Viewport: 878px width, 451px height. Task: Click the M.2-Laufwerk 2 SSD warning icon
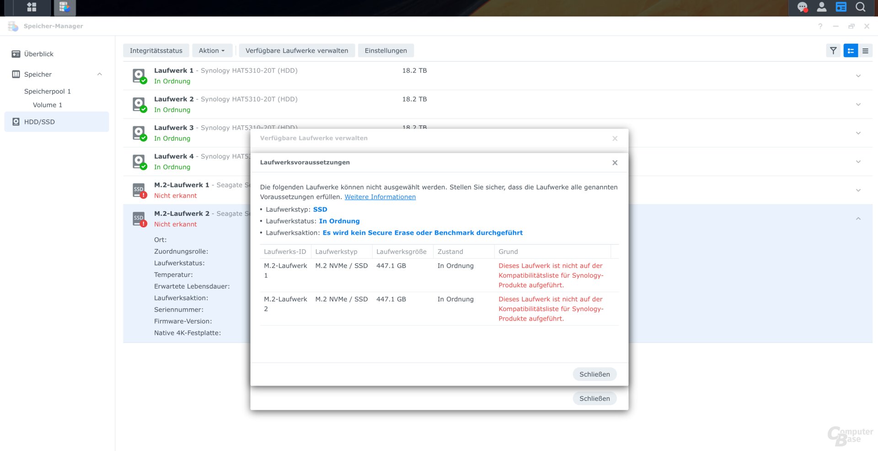pos(139,219)
